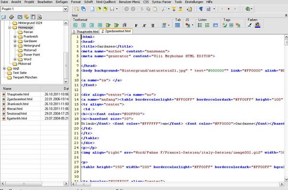
Task: Click the editor horizontal scroll-right arrow
Action: pos(281,184)
